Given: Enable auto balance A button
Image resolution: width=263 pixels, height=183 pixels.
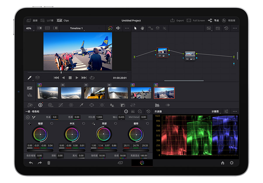Looking at the screenshot, I should (28, 117).
